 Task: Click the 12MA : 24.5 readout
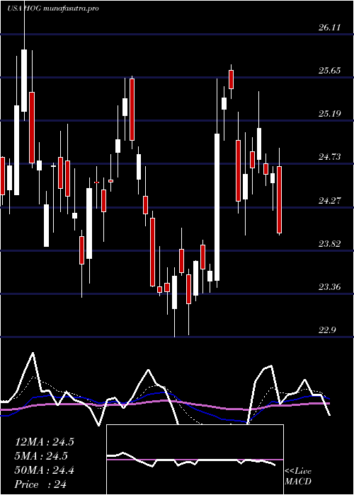coord(44,442)
